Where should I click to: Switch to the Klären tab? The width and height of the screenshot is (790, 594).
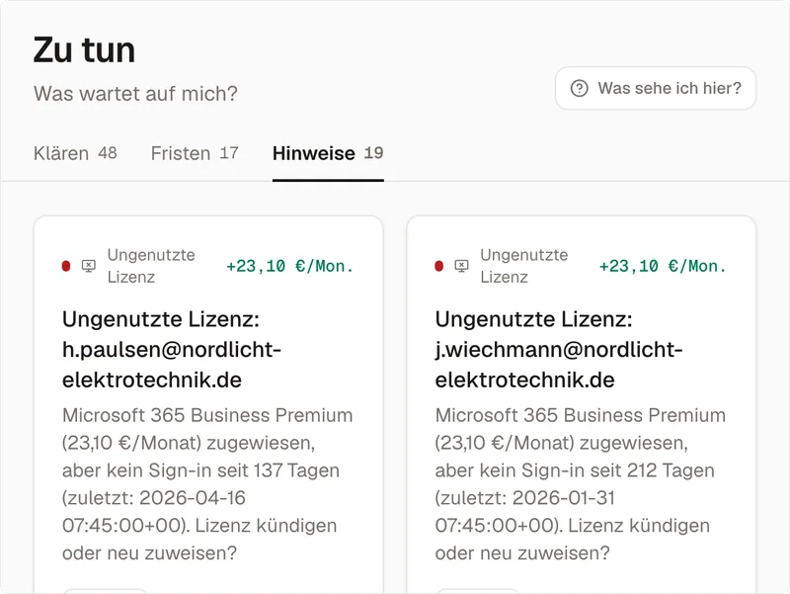[x=75, y=153]
